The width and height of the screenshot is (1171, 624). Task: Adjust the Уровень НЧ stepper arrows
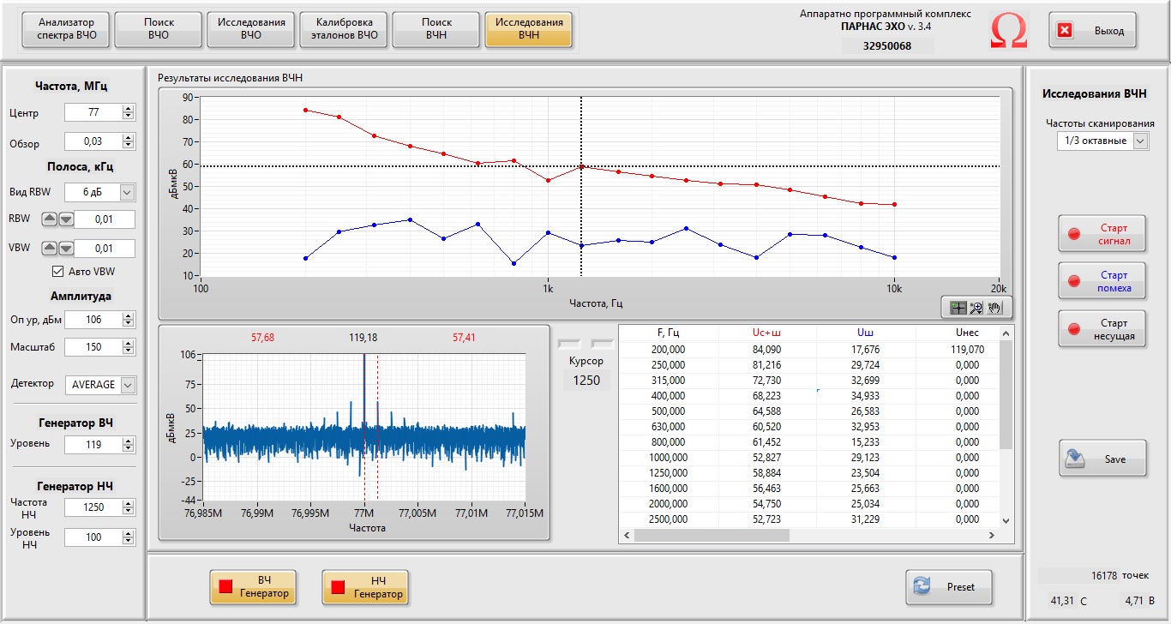click(129, 537)
